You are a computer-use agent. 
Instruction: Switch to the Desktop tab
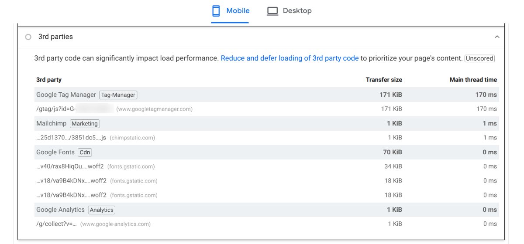[290, 11]
